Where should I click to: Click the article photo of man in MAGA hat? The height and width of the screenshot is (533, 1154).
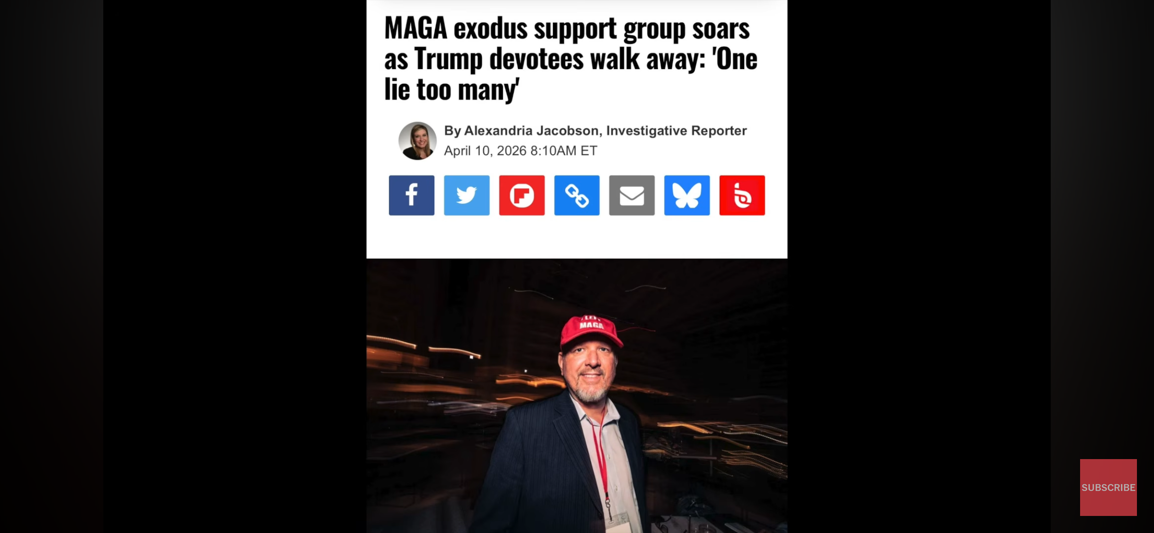577,396
